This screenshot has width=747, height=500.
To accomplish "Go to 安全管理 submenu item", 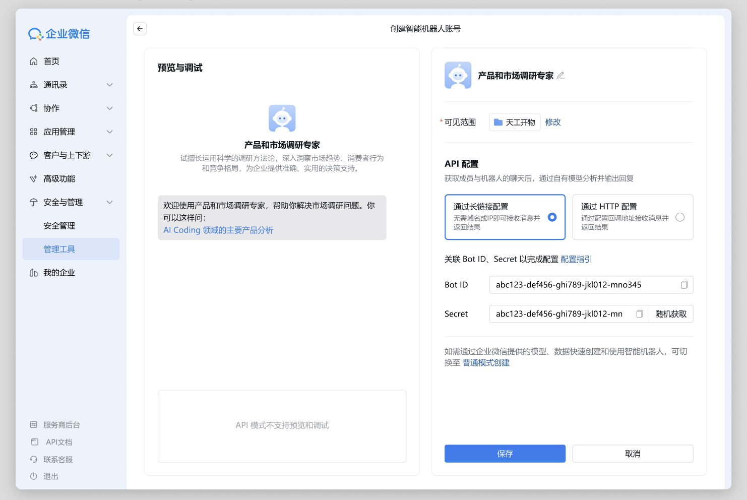I will tap(59, 225).
